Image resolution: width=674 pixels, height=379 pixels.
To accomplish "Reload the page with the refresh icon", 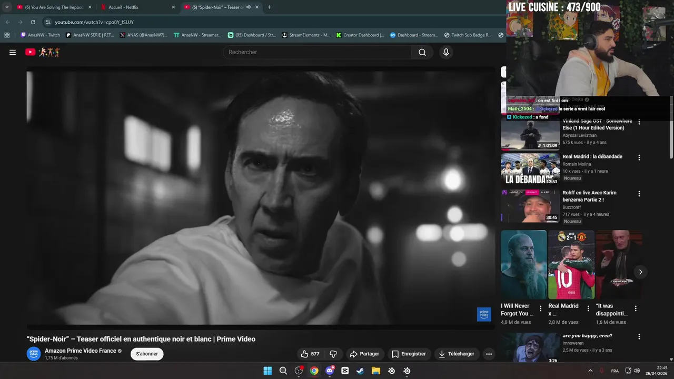I will point(33,22).
